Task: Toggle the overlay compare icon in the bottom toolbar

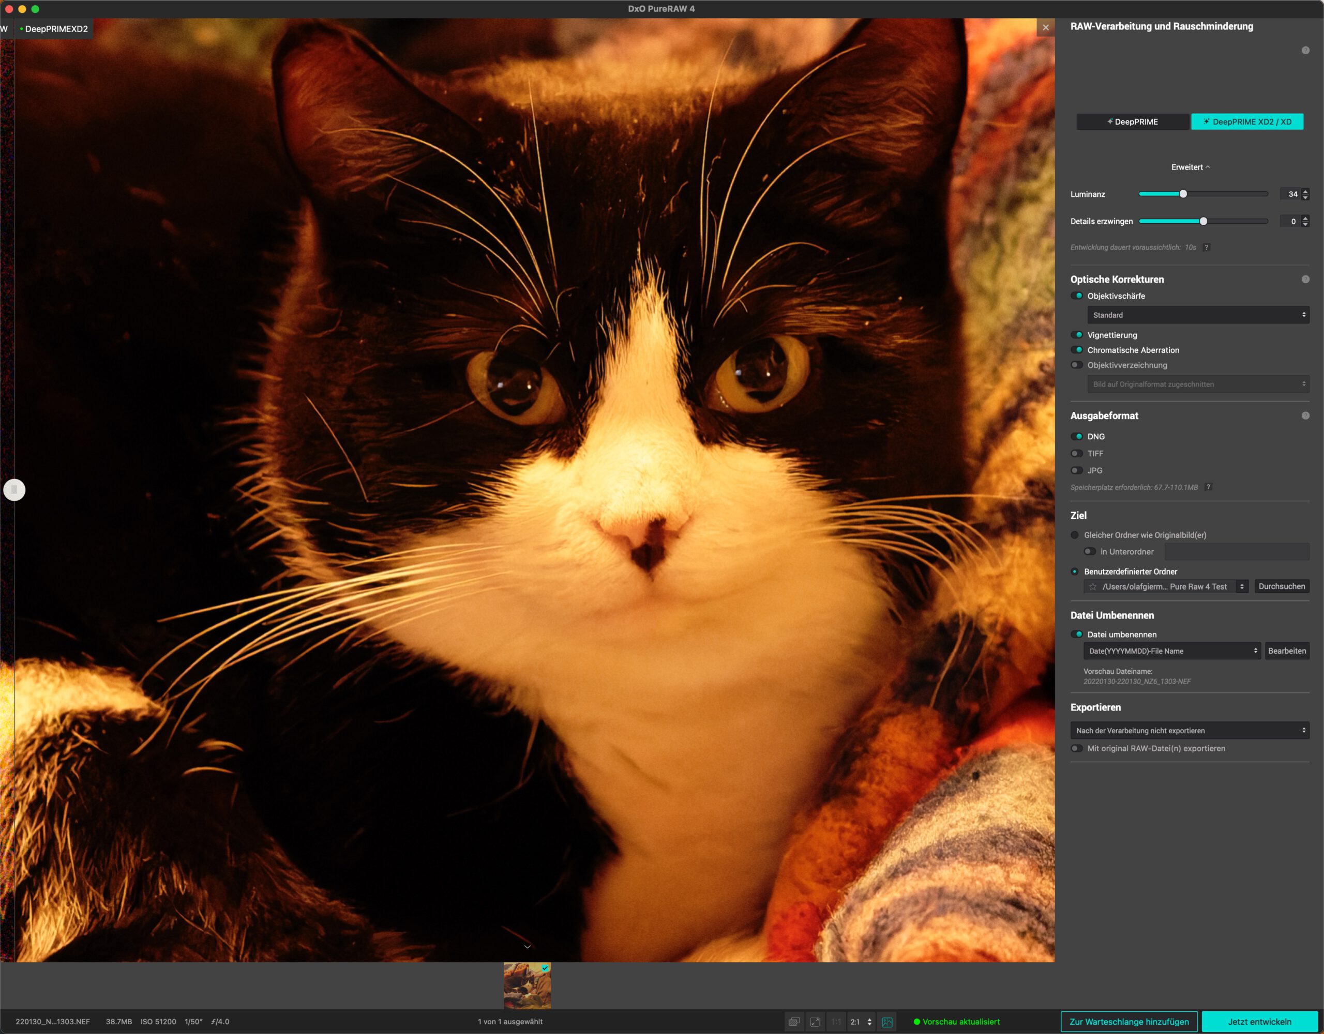Action: (x=793, y=1022)
